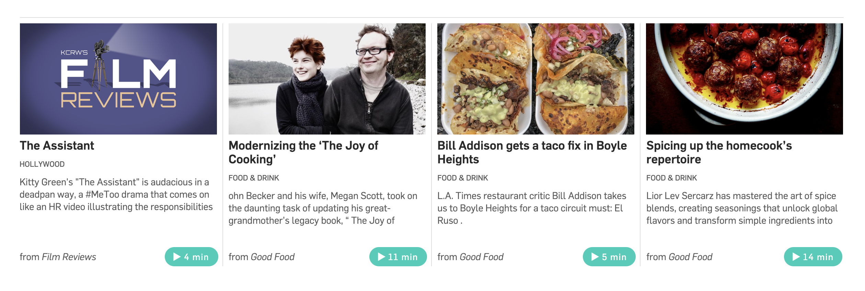Open the tacos photo thumbnail
Image resolution: width=865 pixels, height=291 pixels.
tap(536, 79)
